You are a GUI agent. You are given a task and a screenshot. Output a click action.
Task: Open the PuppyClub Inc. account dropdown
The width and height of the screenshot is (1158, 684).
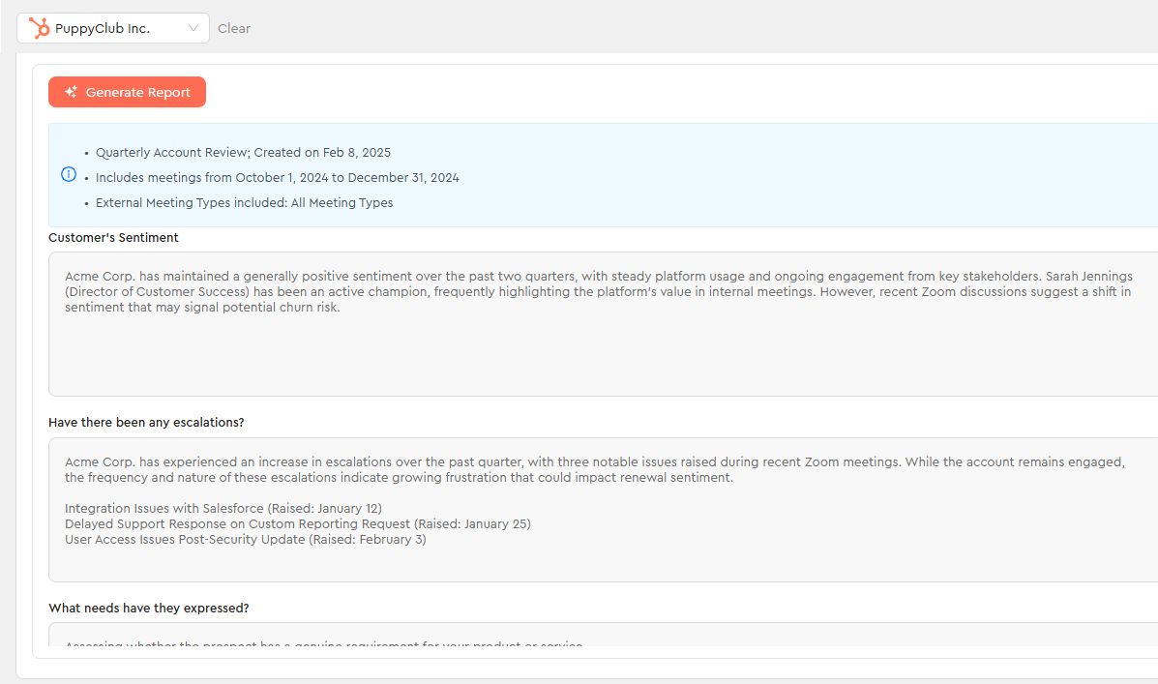pos(113,28)
